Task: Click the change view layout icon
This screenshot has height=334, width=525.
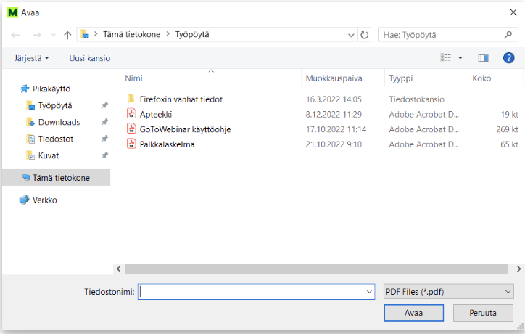Action: pos(446,58)
